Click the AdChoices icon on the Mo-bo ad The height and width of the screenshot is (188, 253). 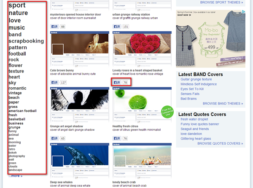coord(243,12)
